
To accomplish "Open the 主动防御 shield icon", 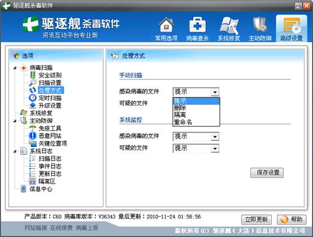I will tap(260, 25).
